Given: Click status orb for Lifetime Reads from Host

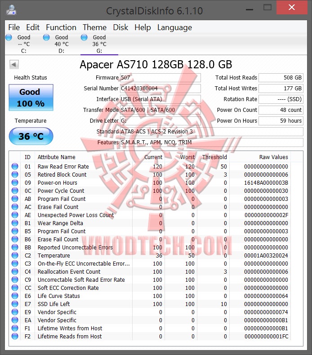Looking at the screenshot, I should pyautogui.click(x=15, y=336).
